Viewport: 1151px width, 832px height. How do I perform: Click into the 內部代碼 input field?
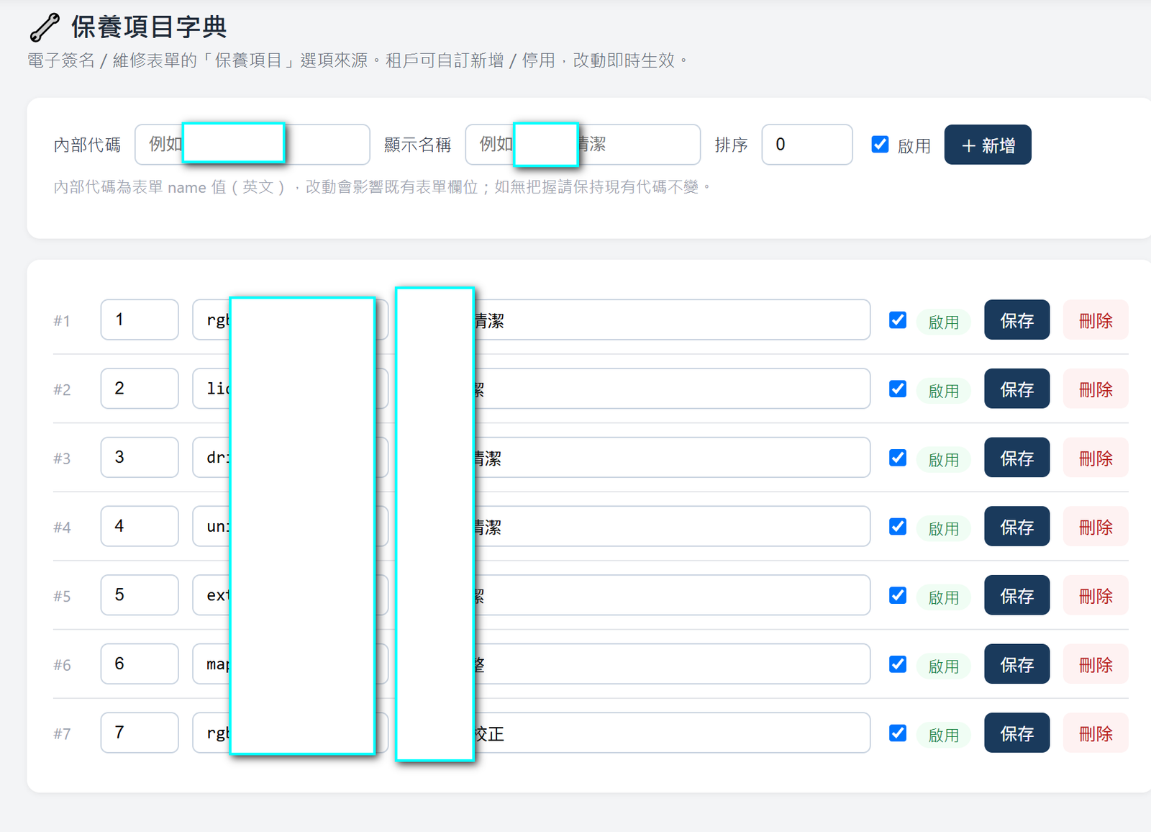click(253, 145)
